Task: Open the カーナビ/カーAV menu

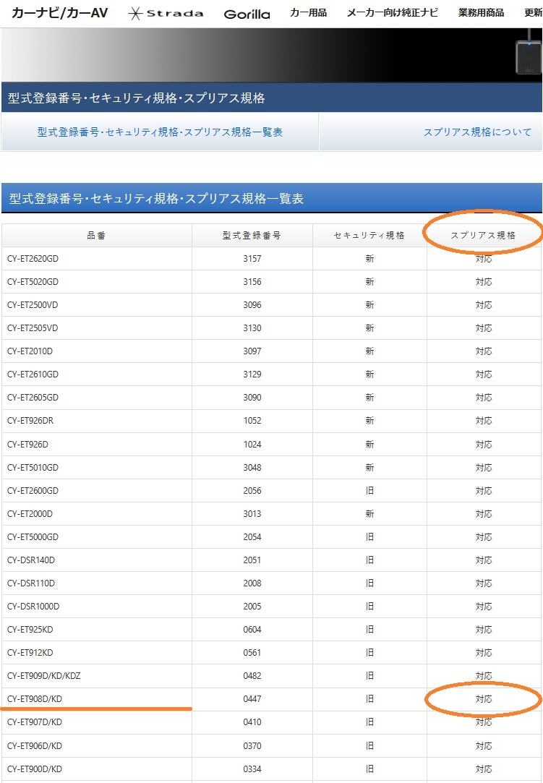Action: tap(59, 13)
